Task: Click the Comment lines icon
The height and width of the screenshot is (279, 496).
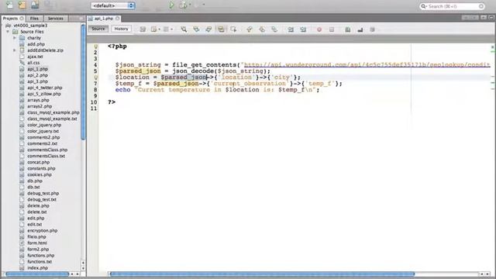Action: click(x=348, y=29)
